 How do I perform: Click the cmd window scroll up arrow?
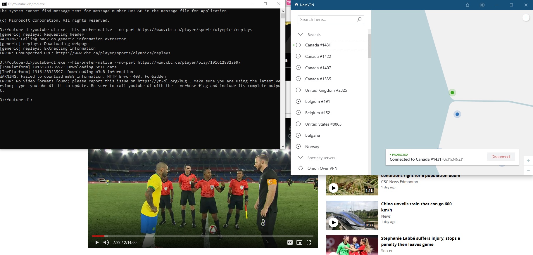(x=283, y=11)
